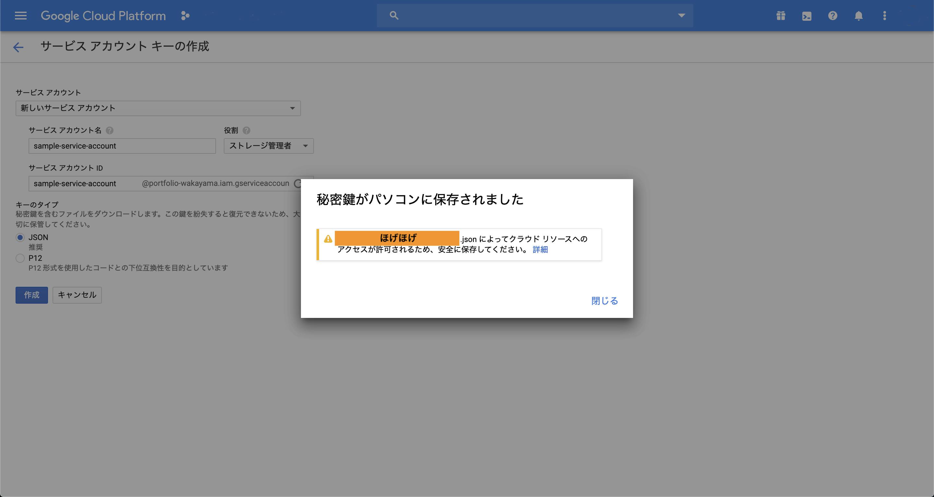Expand the search bar dropdown arrow

[682, 16]
